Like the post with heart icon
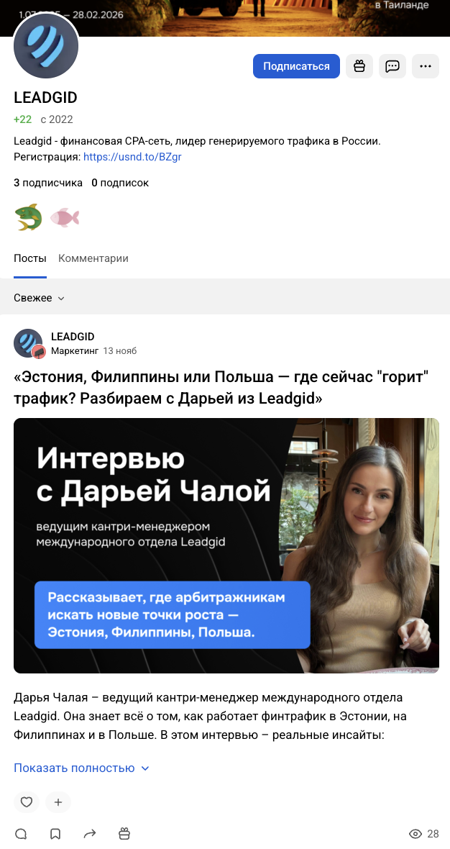This screenshot has width=450, height=849. (x=27, y=802)
